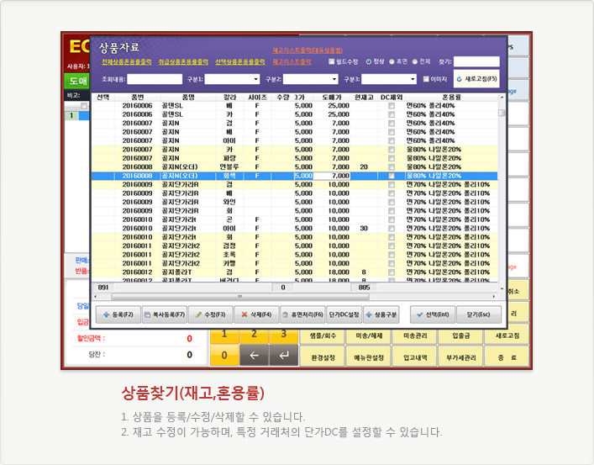Click the 전체상품혼용률출력 link
Image resolution: width=594 pixels, height=465 pixels.
tap(127, 61)
